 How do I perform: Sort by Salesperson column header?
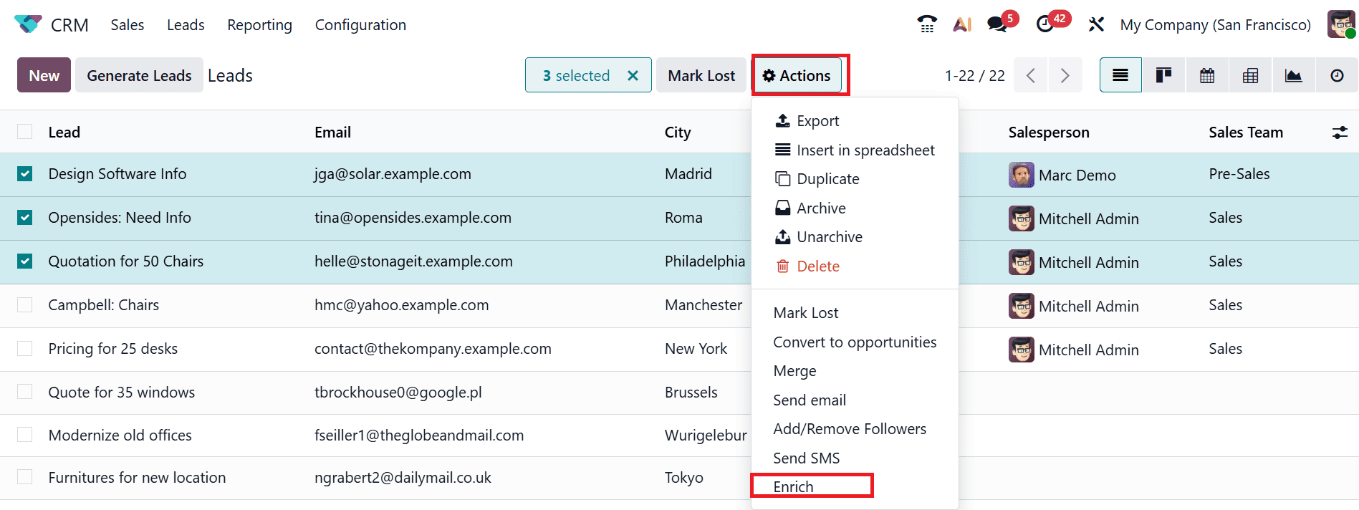[x=1049, y=132]
